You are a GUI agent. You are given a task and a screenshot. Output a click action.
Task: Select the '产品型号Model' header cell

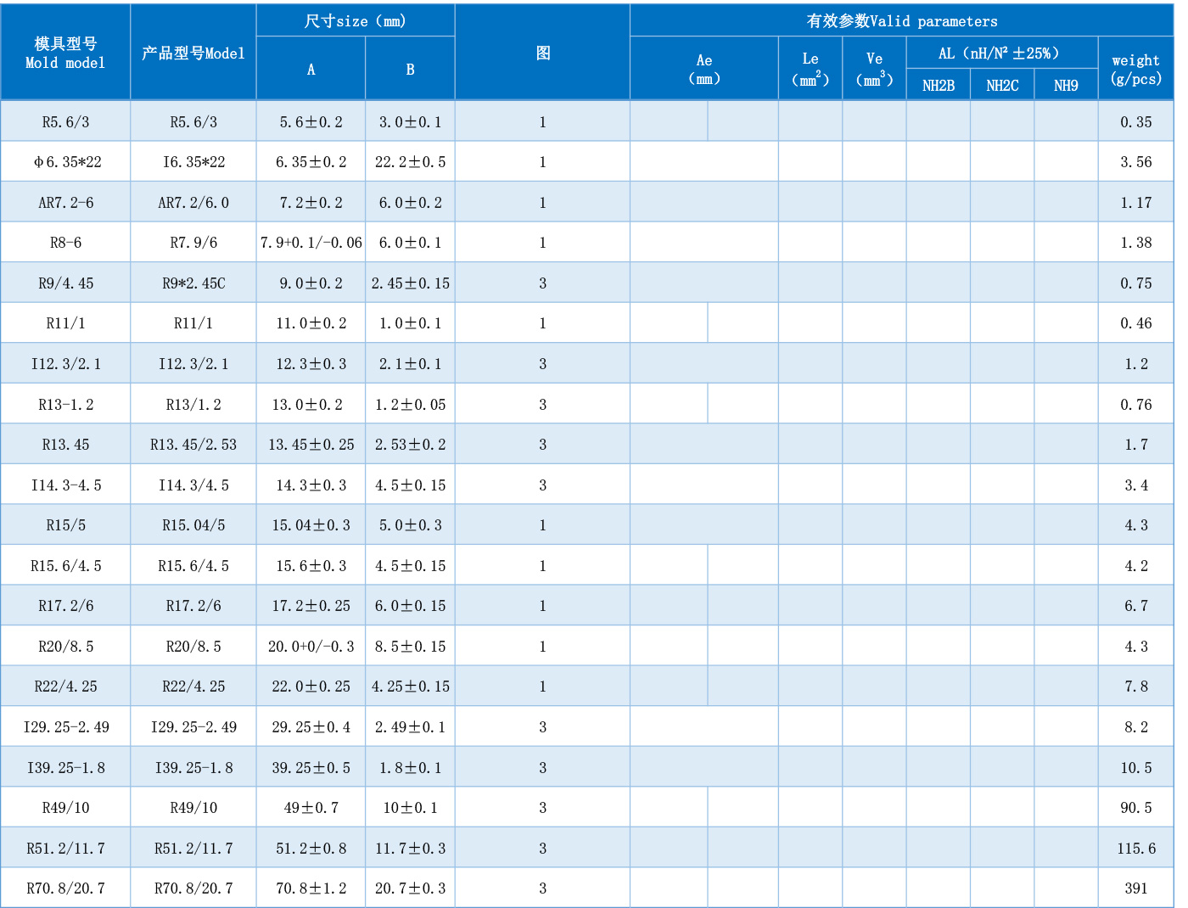193,53
